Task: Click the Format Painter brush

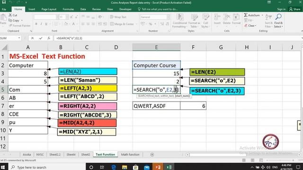Action: pos(10,25)
